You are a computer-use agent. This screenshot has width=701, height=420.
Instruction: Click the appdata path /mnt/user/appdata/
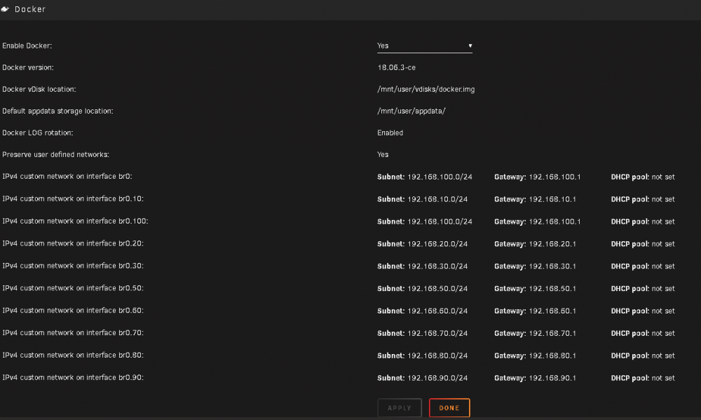[411, 111]
